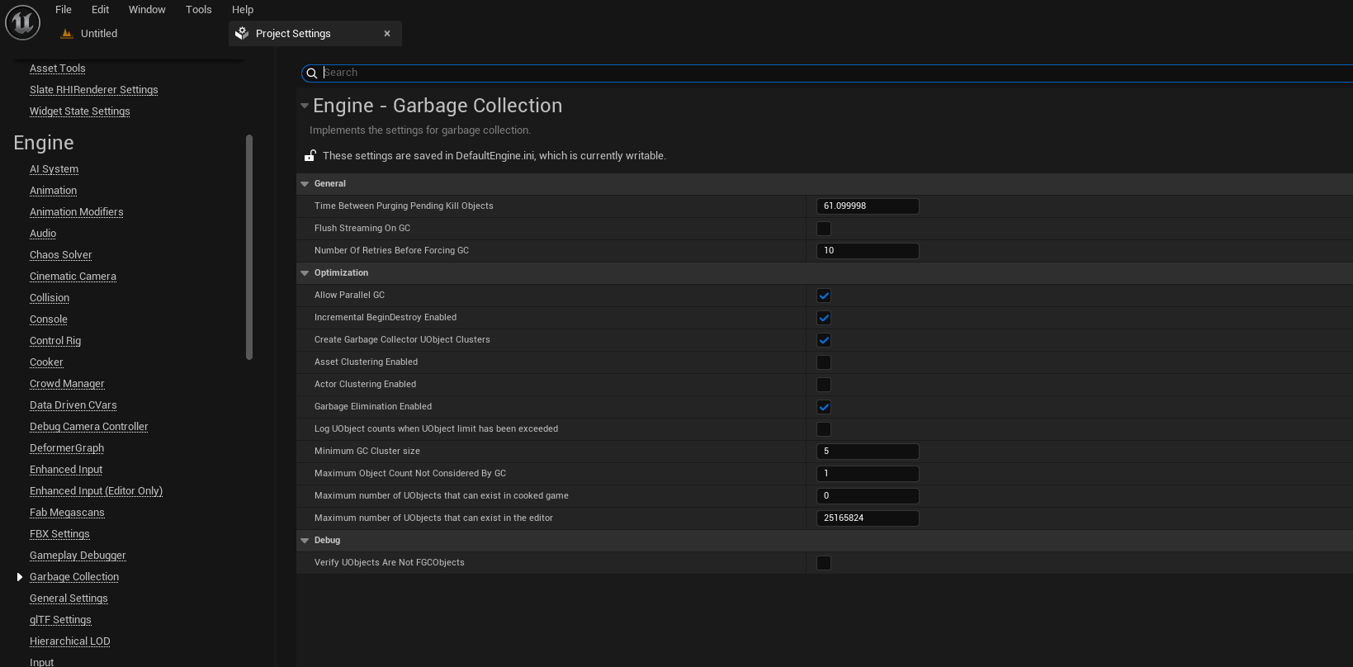Open the Tools menu
Image resolution: width=1353 pixels, height=667 pixels.
click(199, 10)
